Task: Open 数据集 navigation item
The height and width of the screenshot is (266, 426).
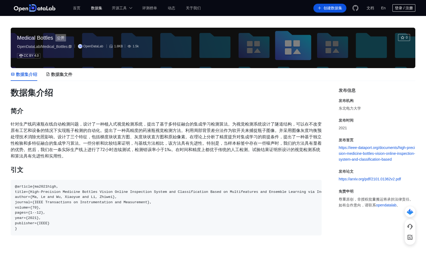Action: pyautogui.click(x=97, y=8)
